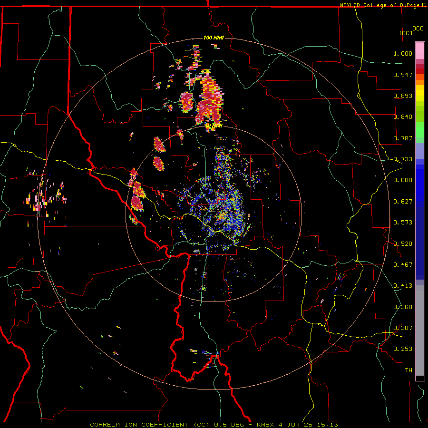Click the 0.893 legend value
The width and height of the screenshot is (428, 428).
point(403,96)
